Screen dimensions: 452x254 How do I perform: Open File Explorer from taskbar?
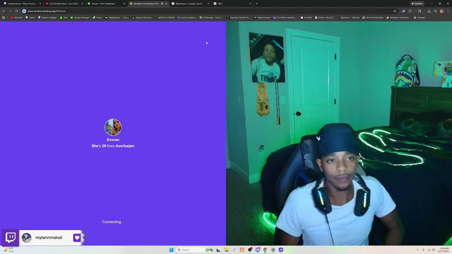(226, 250)
